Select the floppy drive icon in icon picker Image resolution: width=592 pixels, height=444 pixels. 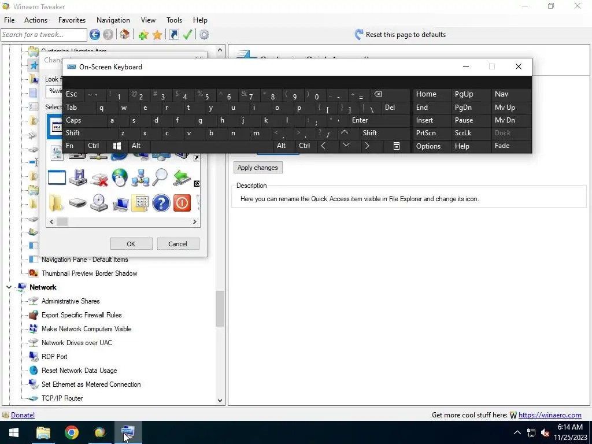tap(78, 178)
